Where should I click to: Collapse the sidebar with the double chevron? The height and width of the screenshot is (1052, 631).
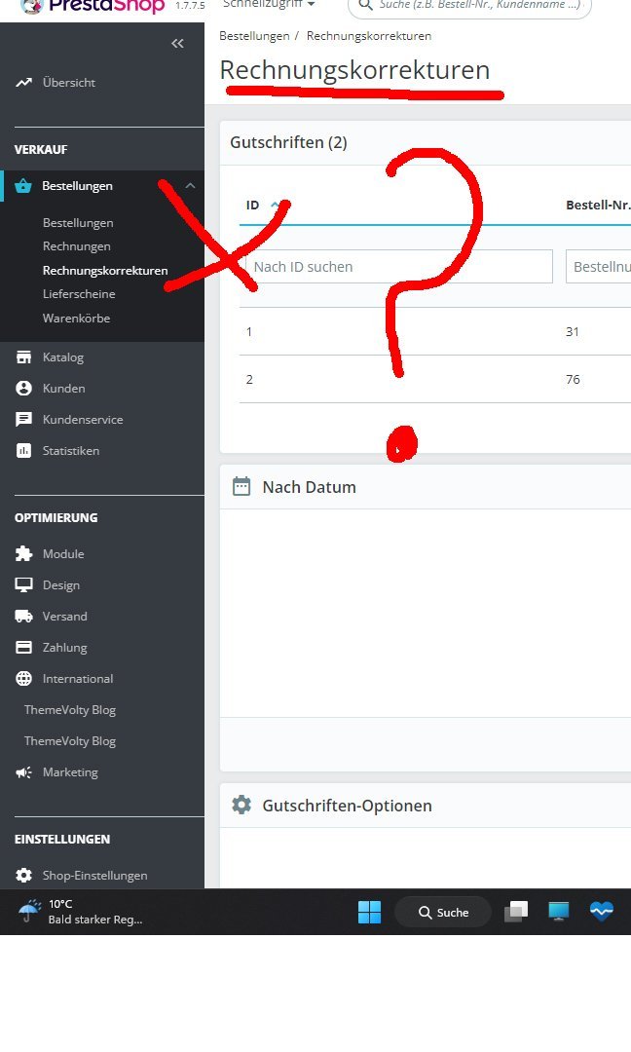tap(177, 44)
